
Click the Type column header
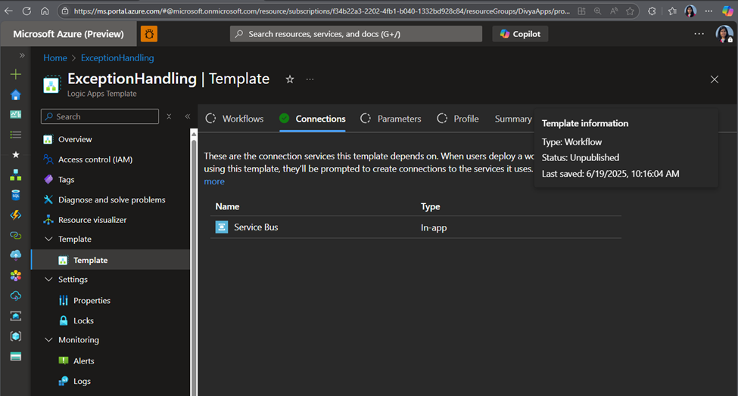click(430, 206)
